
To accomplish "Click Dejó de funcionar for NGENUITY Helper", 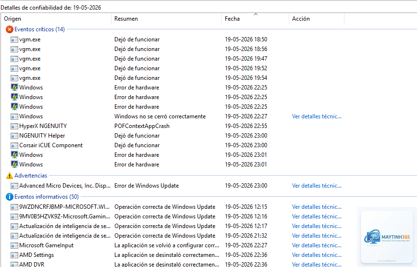I will point(137,136).
